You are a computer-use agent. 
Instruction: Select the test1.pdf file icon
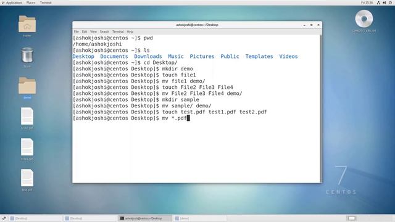pyautogui.click(x=27, y=147)
